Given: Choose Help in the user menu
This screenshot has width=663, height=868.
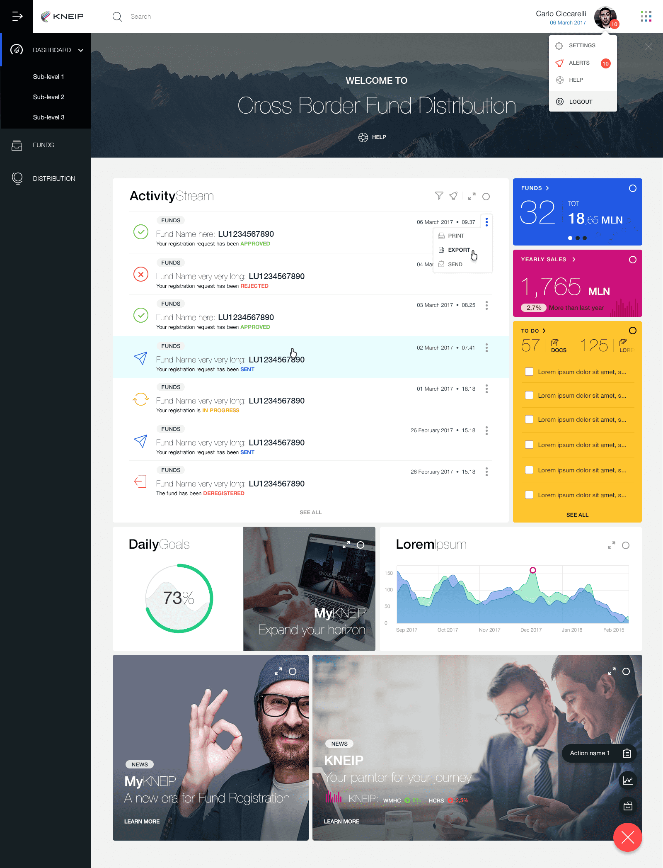Looking at the screenshot, I should point(583,80).
